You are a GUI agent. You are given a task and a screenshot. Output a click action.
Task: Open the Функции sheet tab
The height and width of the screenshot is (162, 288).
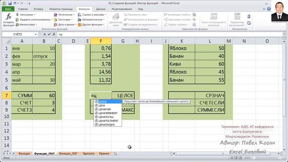24,153
